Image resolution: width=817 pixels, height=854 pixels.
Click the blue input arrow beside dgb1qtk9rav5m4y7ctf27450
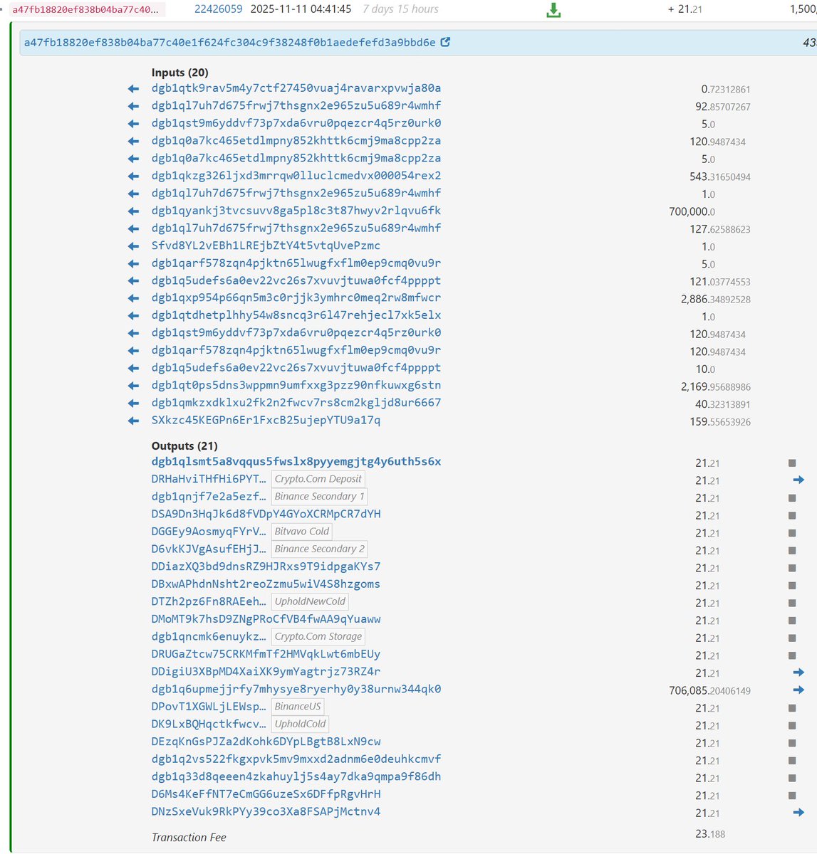(132, 88)
